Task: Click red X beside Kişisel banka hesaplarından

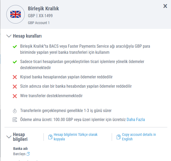Action: click(15, 77)
